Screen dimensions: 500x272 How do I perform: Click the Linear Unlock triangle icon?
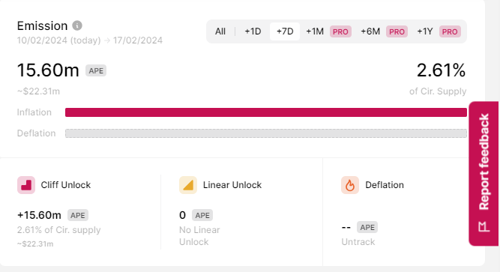188,185
